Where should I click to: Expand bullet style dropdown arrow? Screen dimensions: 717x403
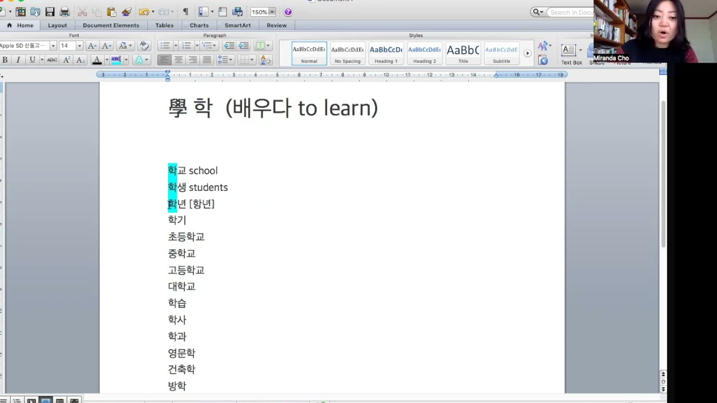tap(175, 46)
